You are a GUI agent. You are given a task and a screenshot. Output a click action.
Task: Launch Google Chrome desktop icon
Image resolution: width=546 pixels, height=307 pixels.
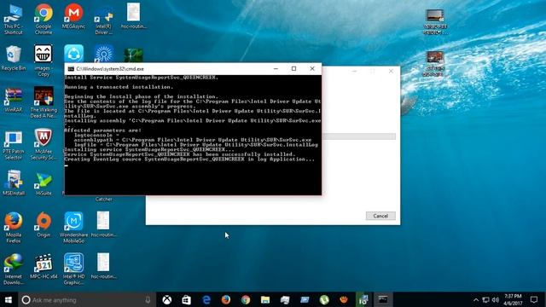(44, 20)
